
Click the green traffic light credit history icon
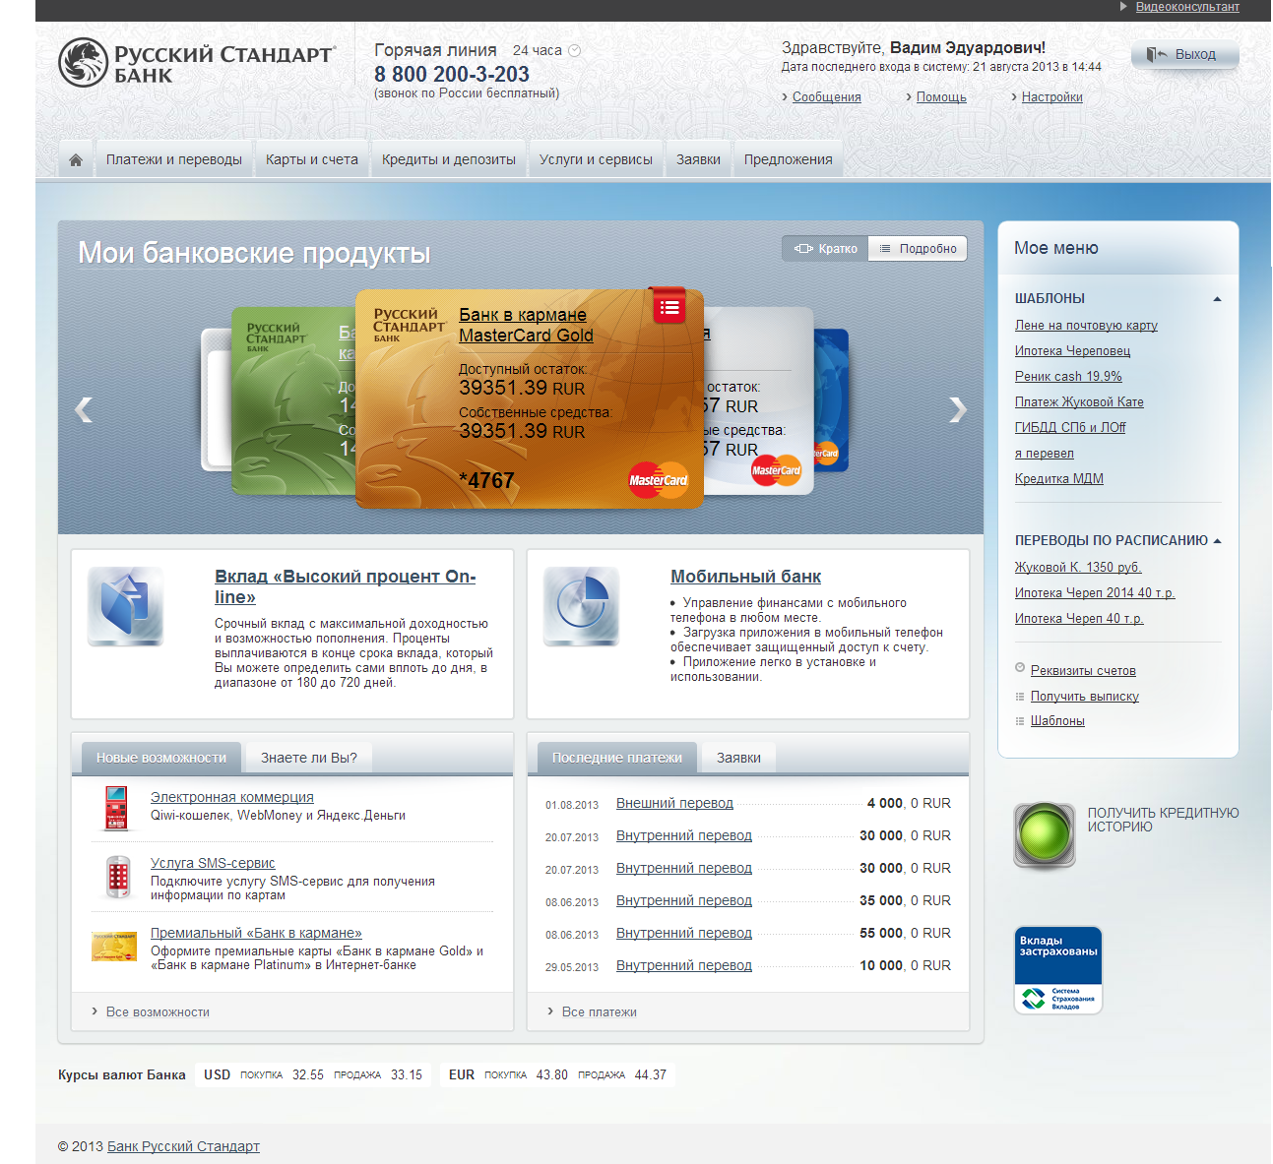[1045, 835]
